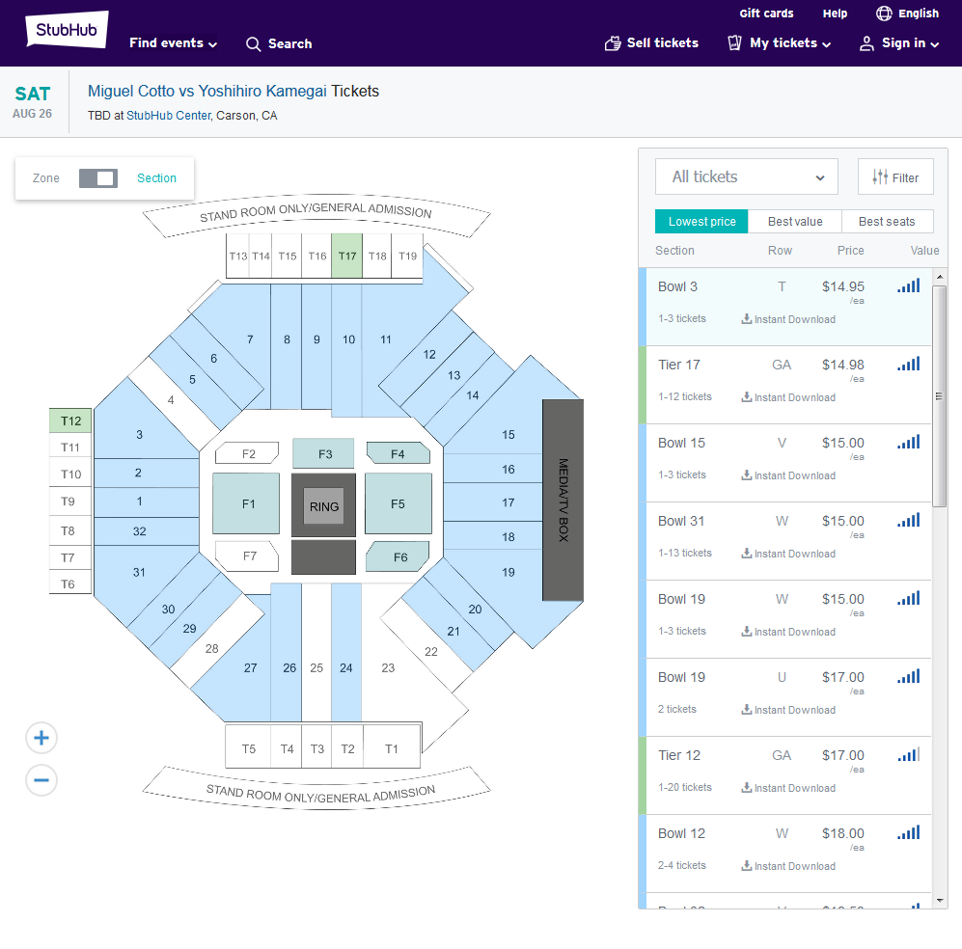Click the magnifying glass Search icon
Image resolution: width=962 pixels, height=949 pixels.
[x=253, y=44]
